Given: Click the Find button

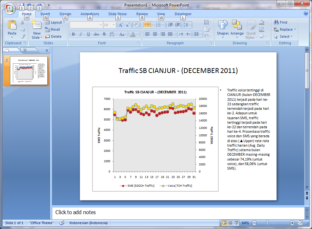Looking at the screenshot, I should [280, 22].
